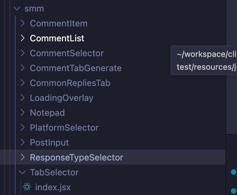Collapse the TabSelector folder chevron
Image resolution: width=237 pixels, height=195 pixels.
pos(22,172)
